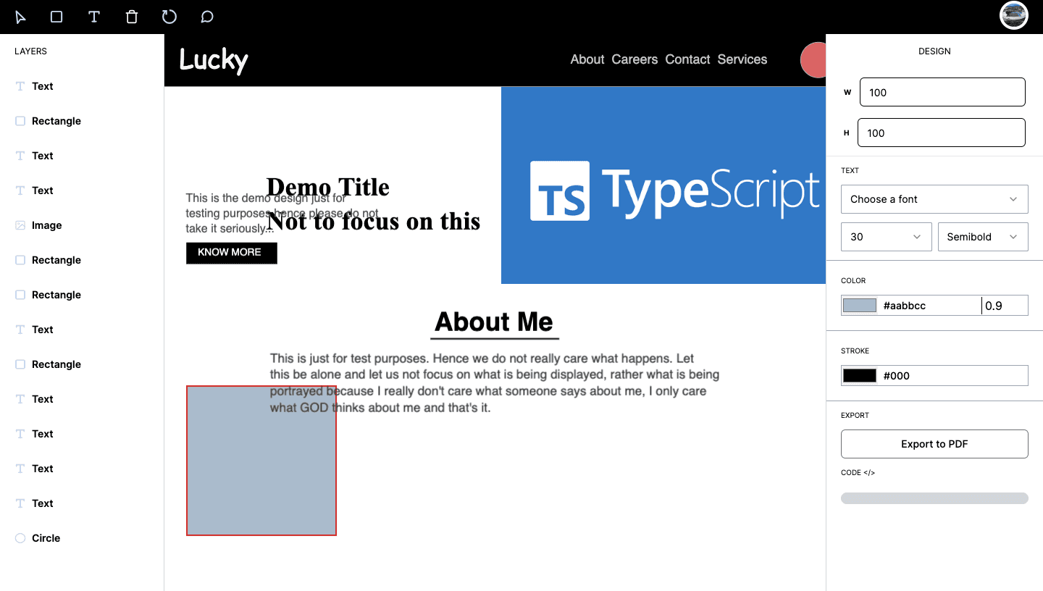The height and width of the screenshot is (591, 1043).
Task: Open the fill color swatch picker
Action: point(860,306)
